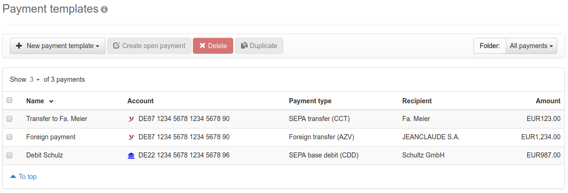Click the Payment type column header
Viewport: 568px width, 193px height.
coord(310,101)
